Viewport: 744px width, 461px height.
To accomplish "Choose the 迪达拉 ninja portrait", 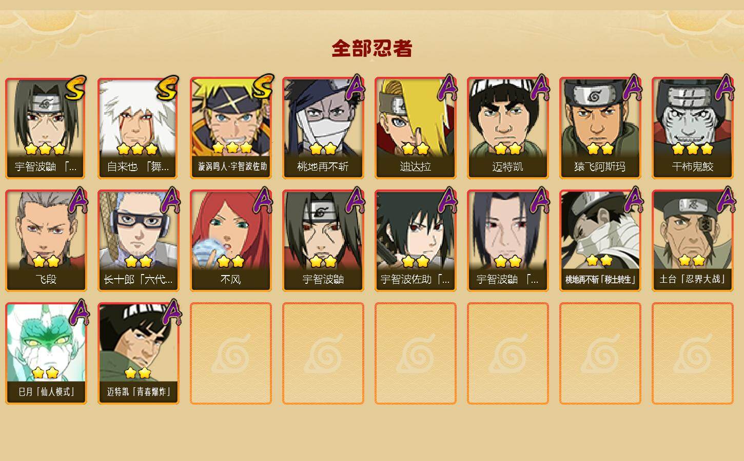I will (x=416, y=128).
